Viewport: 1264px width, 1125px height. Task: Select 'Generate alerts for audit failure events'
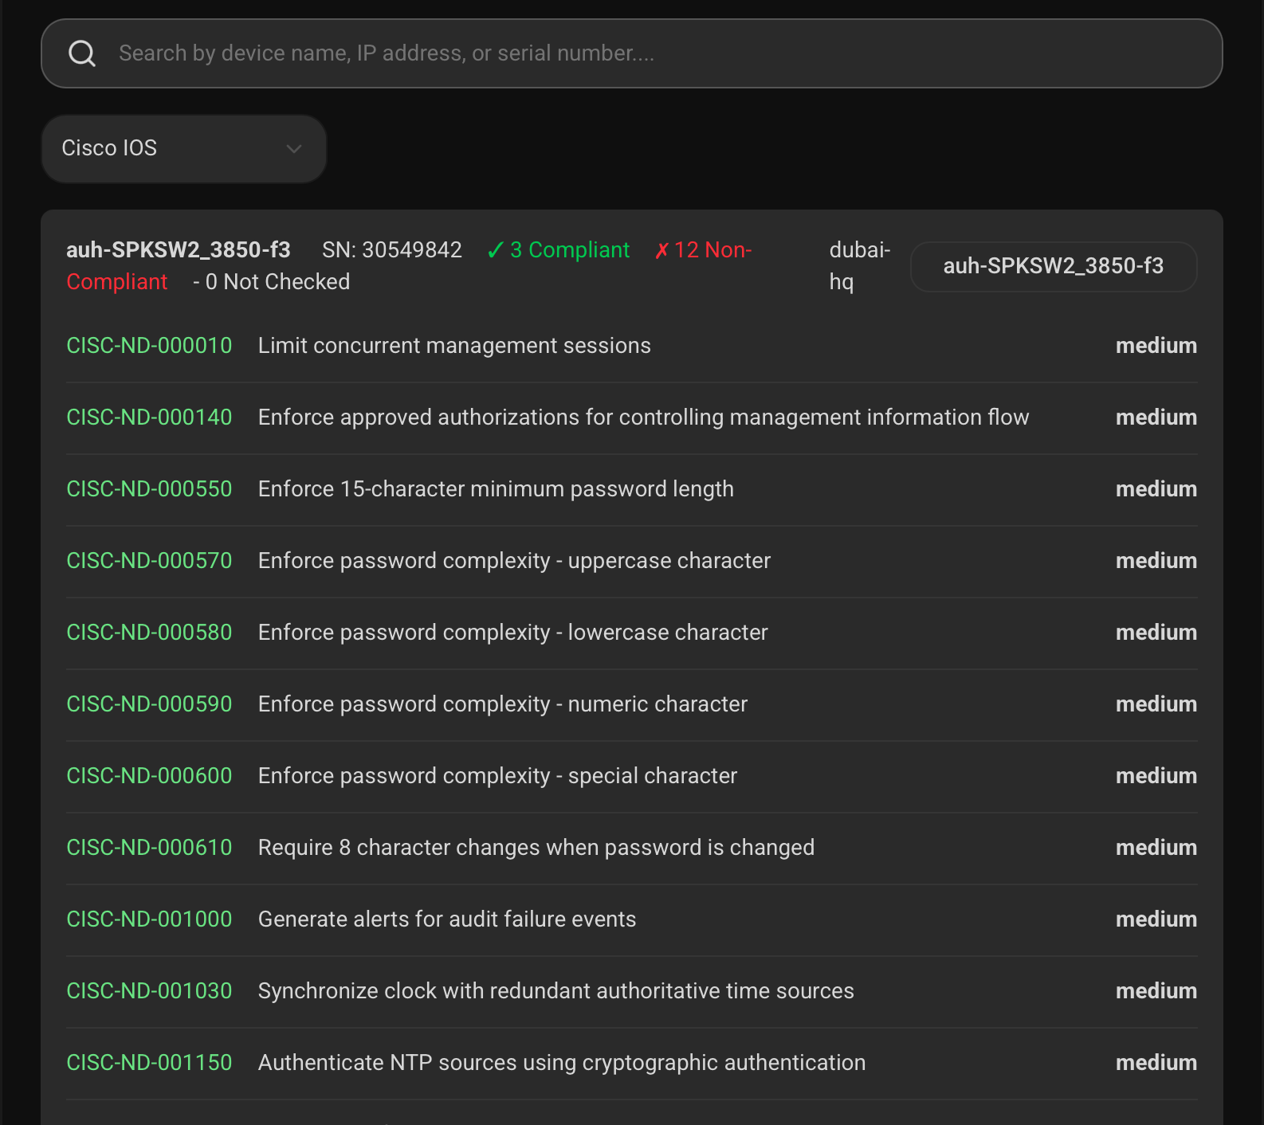[447, 919]
